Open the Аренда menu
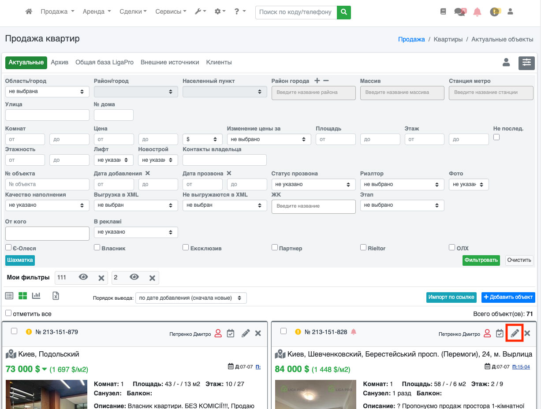Screen dimensions: 541x409 pyautogui.click(x=97, y=12)
